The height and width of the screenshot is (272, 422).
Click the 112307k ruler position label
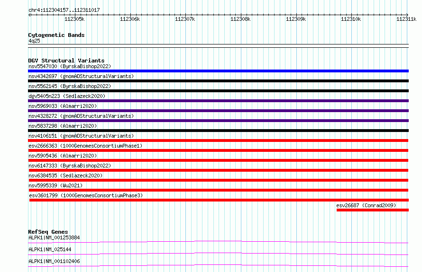(x=185, y=19)
